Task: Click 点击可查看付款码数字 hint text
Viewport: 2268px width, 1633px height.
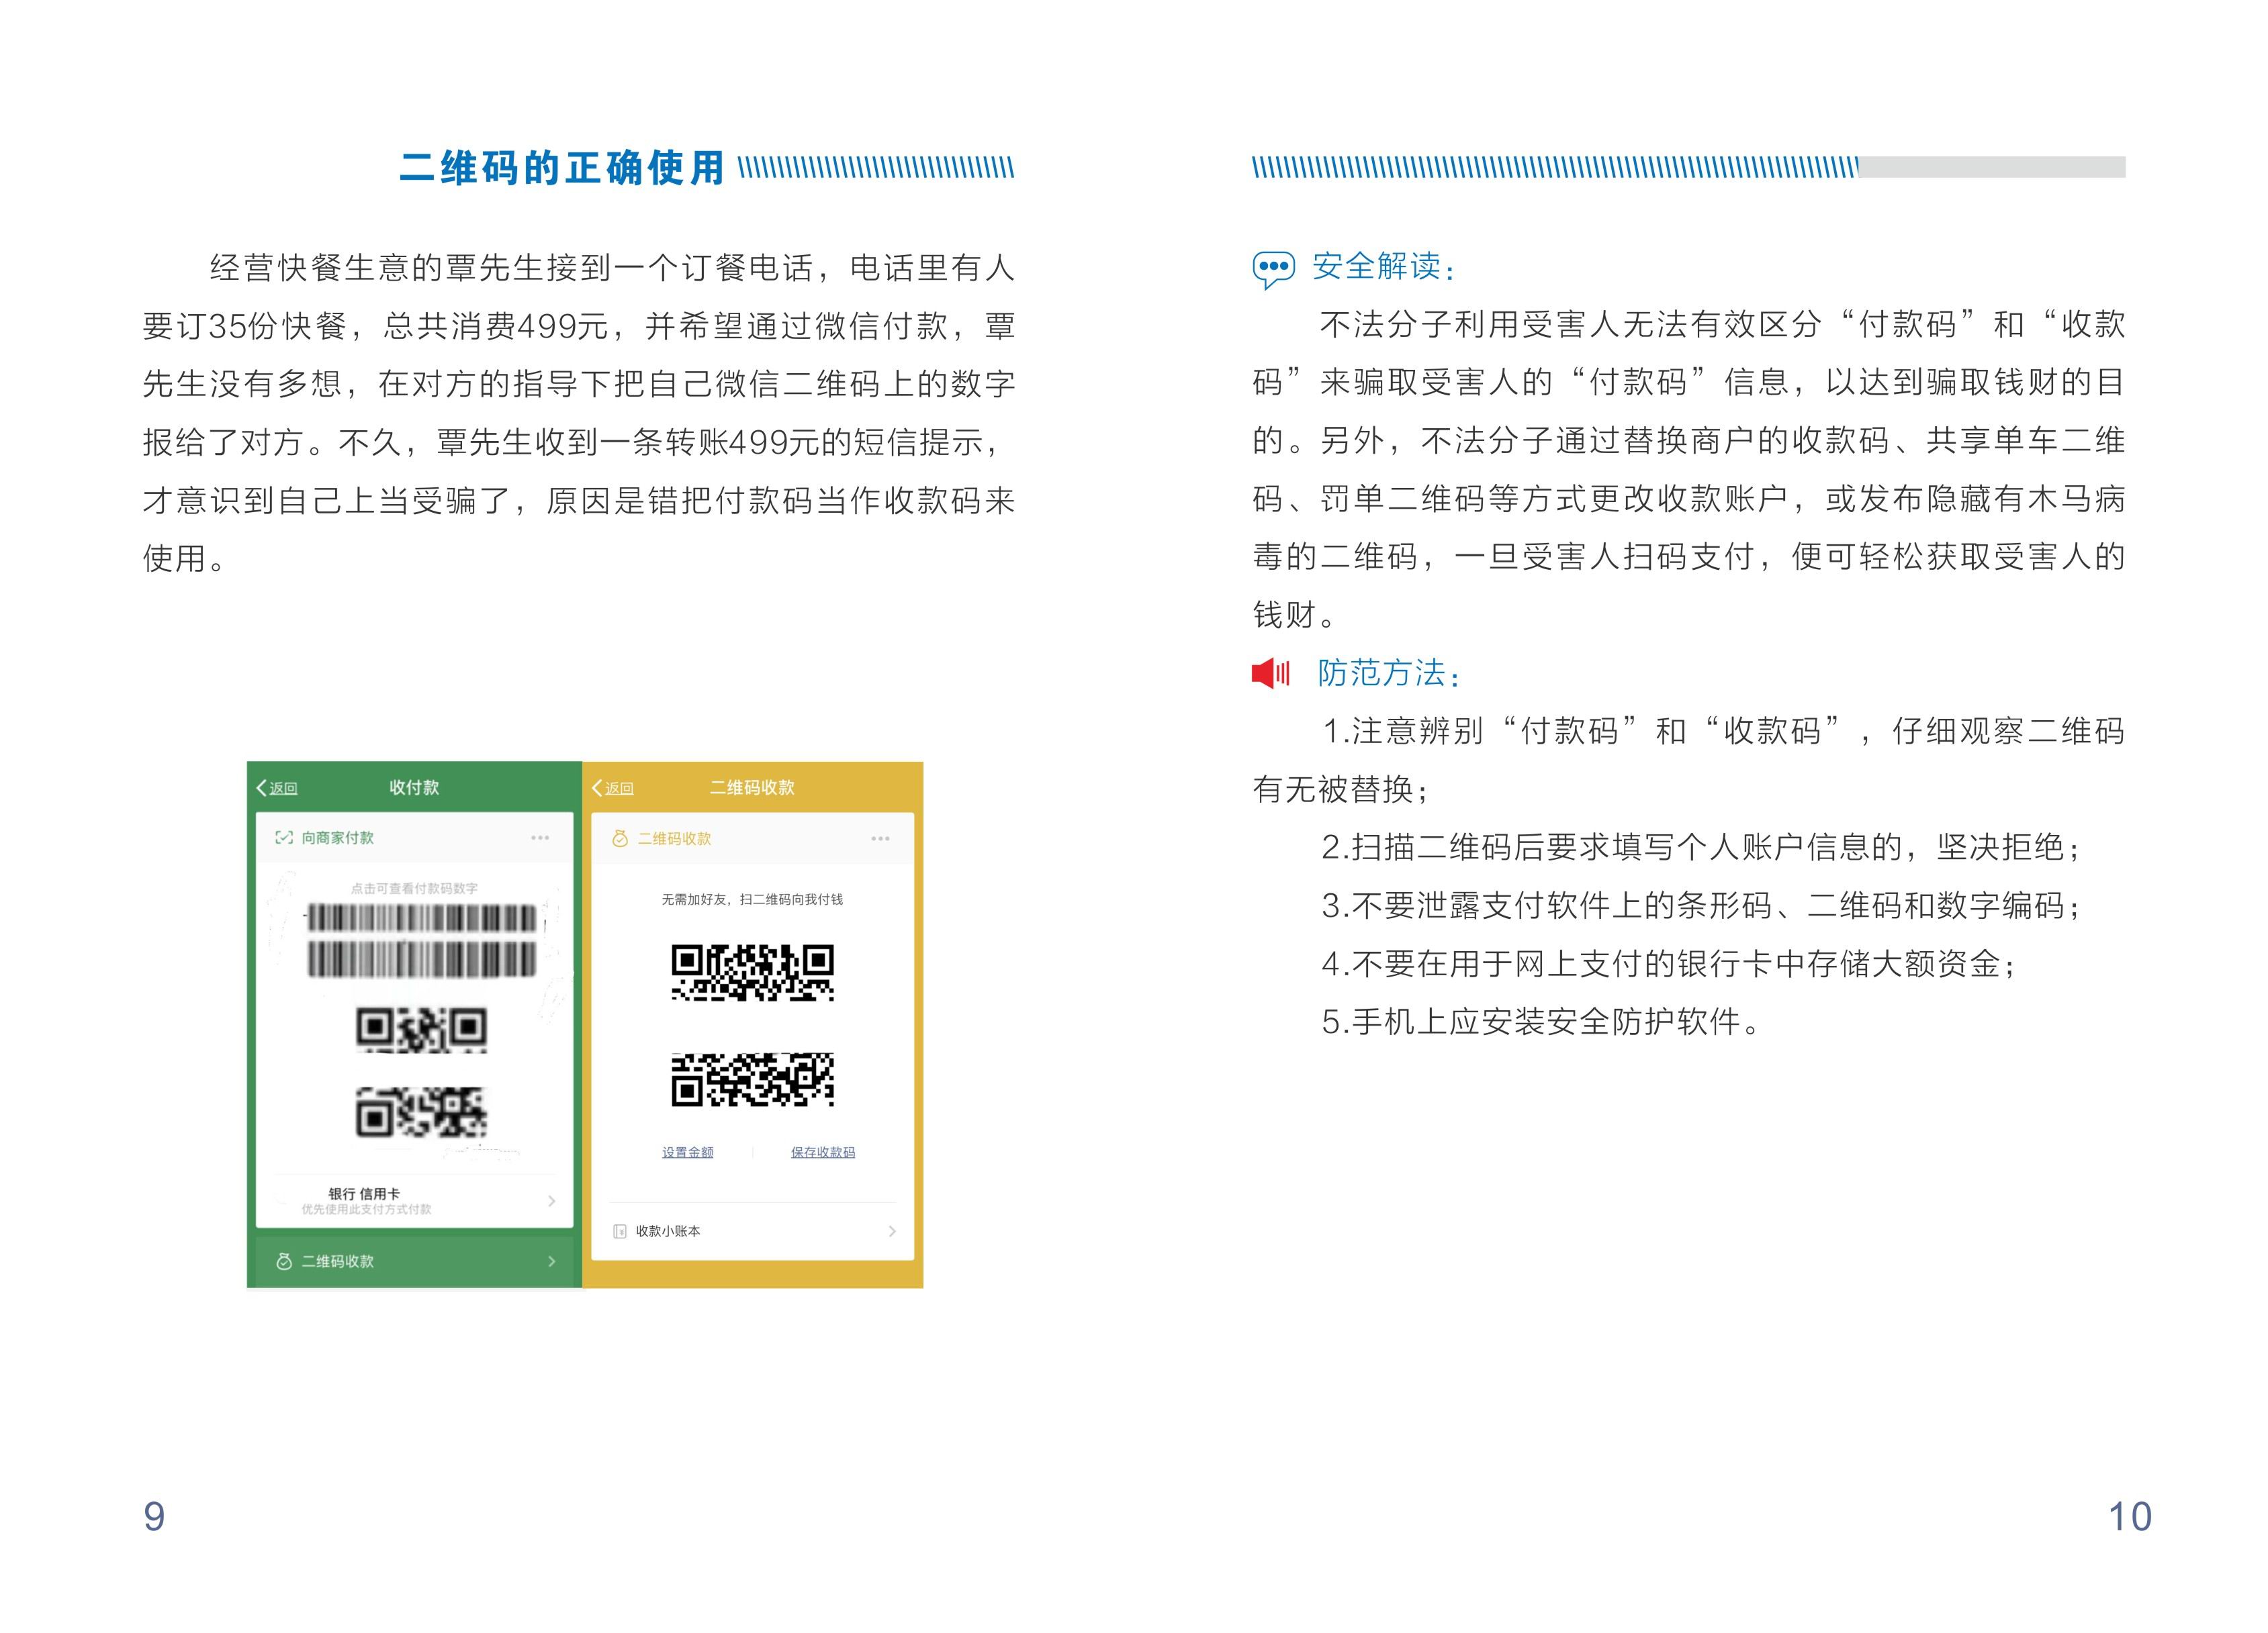Action: click(414, 889)
